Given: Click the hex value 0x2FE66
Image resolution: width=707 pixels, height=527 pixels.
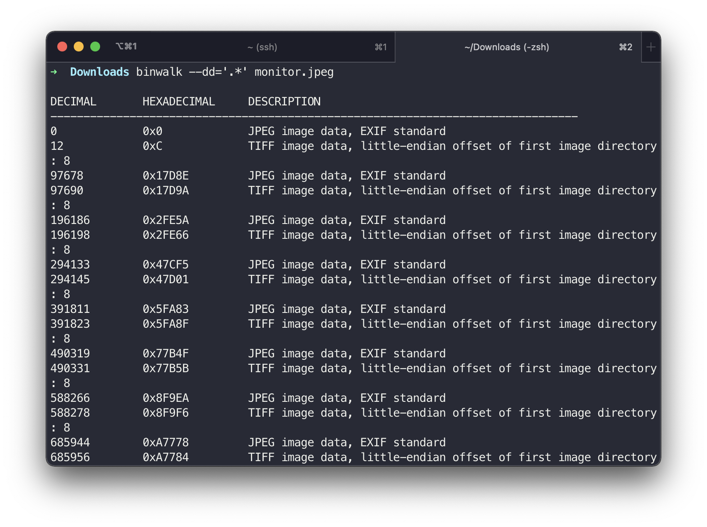Looking at the screenshot, I should click(166, 235).
